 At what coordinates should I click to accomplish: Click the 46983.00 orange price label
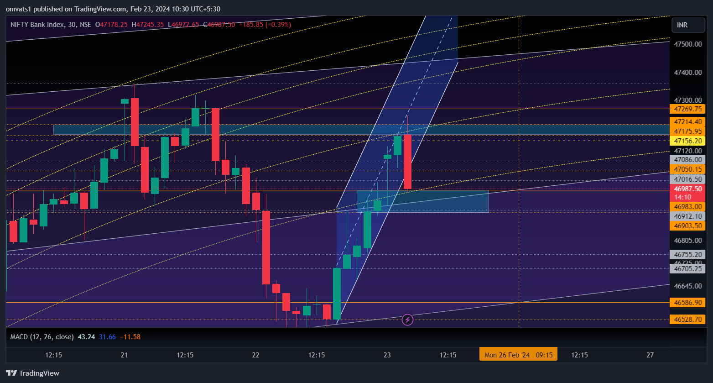pyautogui.click(x=687, y=207)
